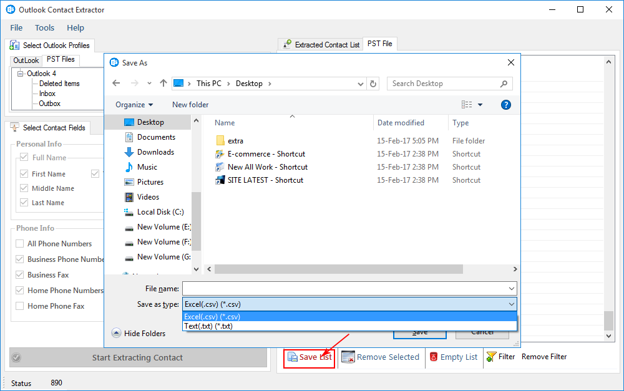Click the Select Contact Fields icon
Image resolution: width=624 pixels, height=391 pixels.
(14, 127)
